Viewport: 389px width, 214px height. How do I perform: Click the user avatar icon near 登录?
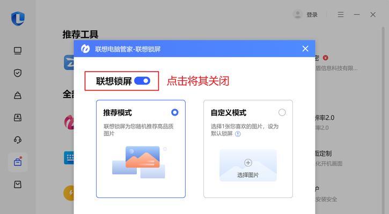tap(297, 14)
